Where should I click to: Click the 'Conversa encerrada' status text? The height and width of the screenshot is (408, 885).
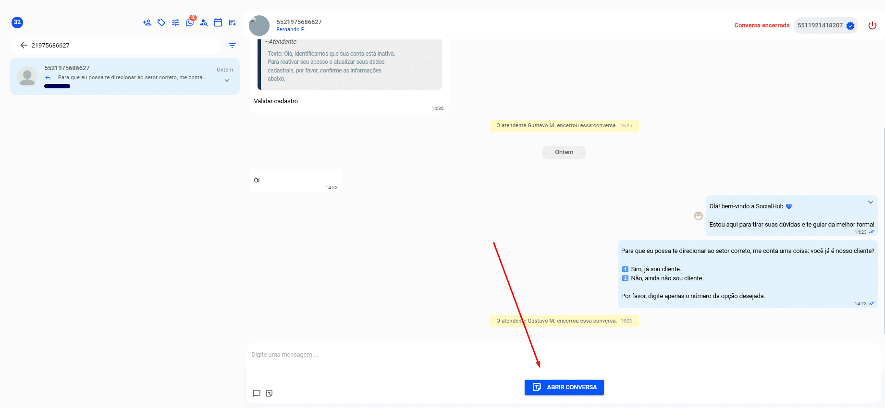click(762, 25)
